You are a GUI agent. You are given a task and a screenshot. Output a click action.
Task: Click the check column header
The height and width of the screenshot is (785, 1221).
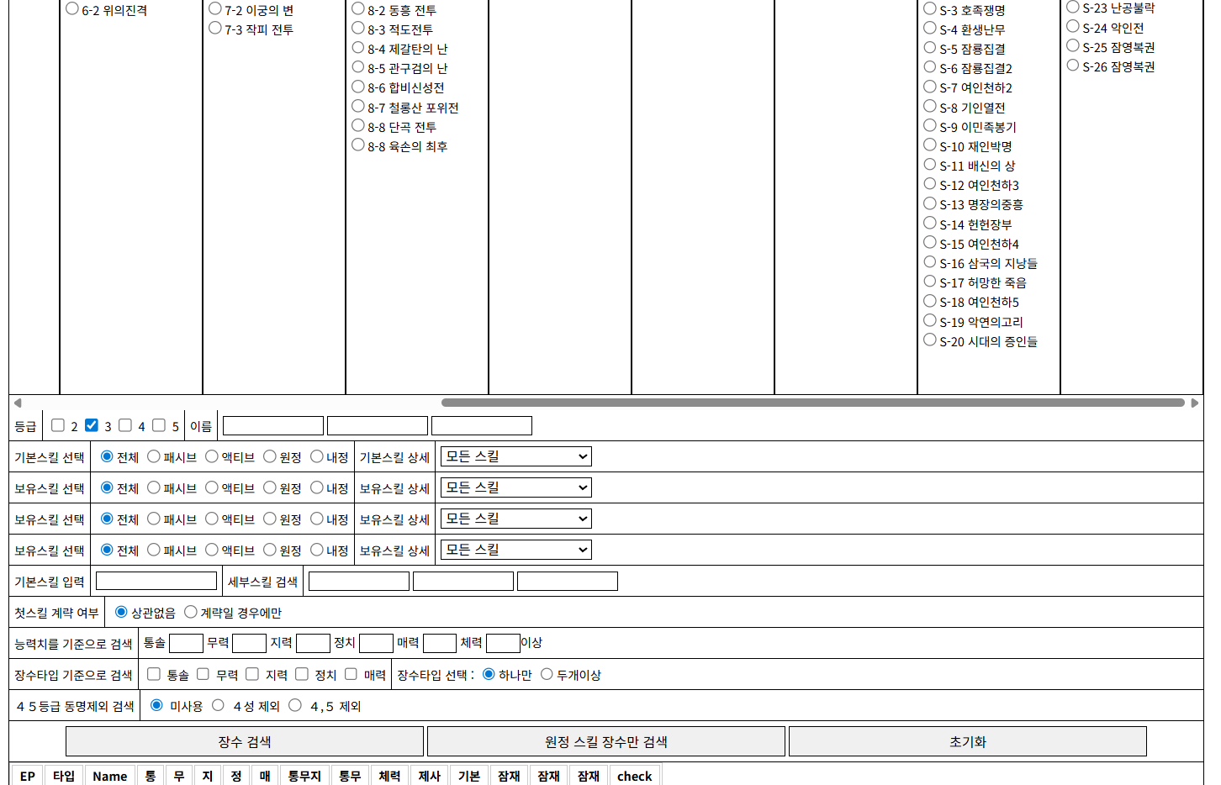click(x=634, y=776)
